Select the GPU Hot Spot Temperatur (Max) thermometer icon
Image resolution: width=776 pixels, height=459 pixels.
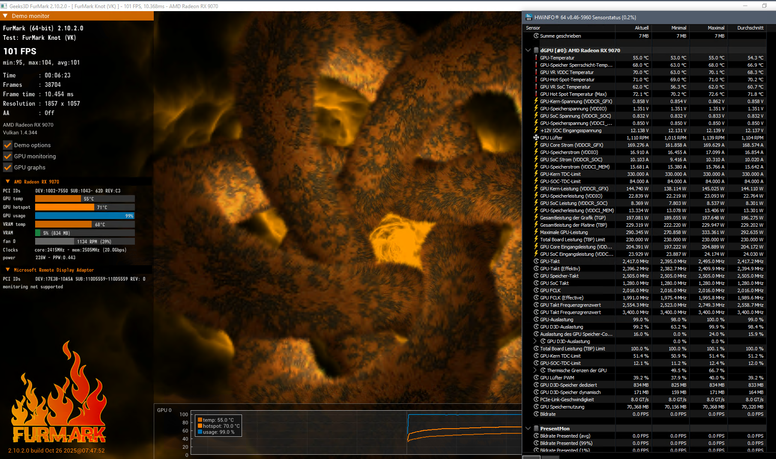[536, 94]
